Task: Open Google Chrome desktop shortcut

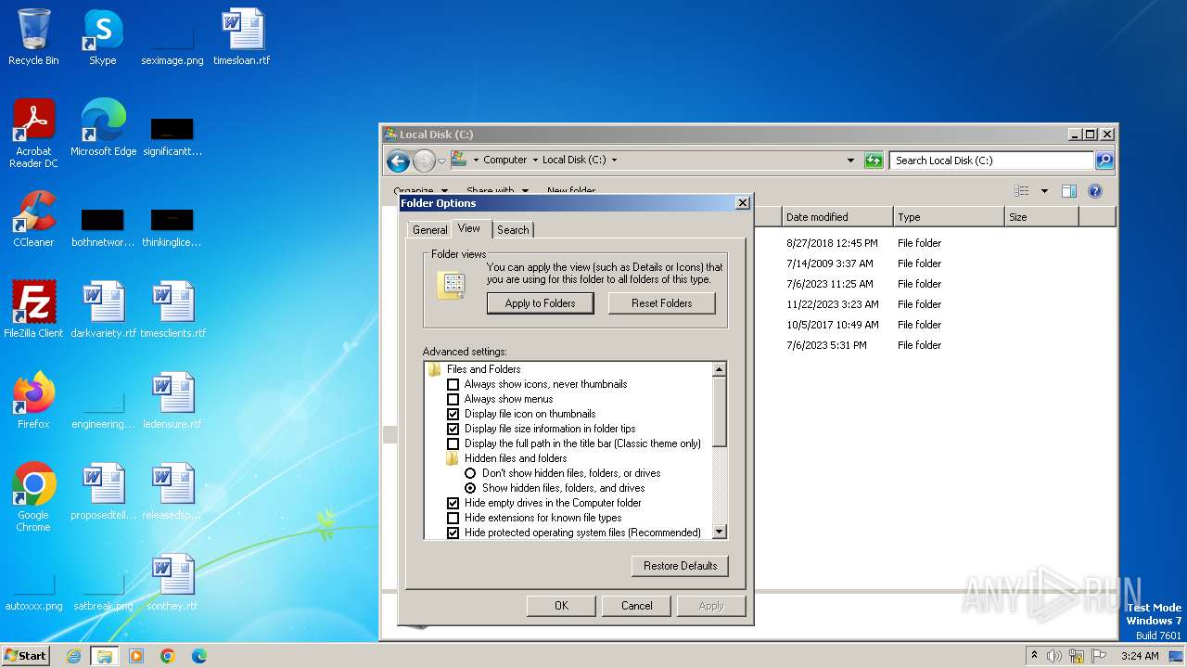Action: (33, 497)
